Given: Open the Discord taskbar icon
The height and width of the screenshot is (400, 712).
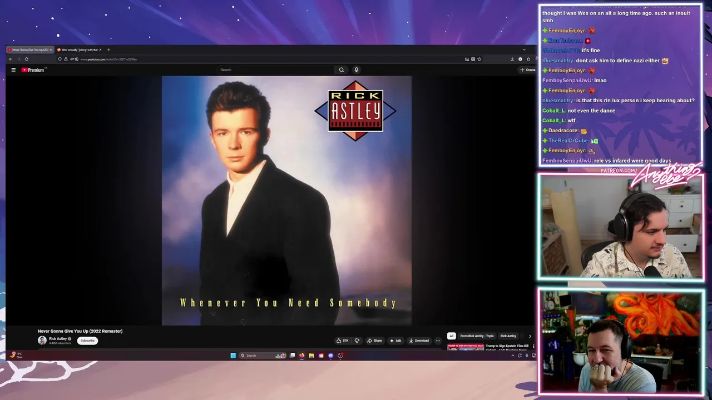Looking at the screenshot, I should tap(330, 356).
